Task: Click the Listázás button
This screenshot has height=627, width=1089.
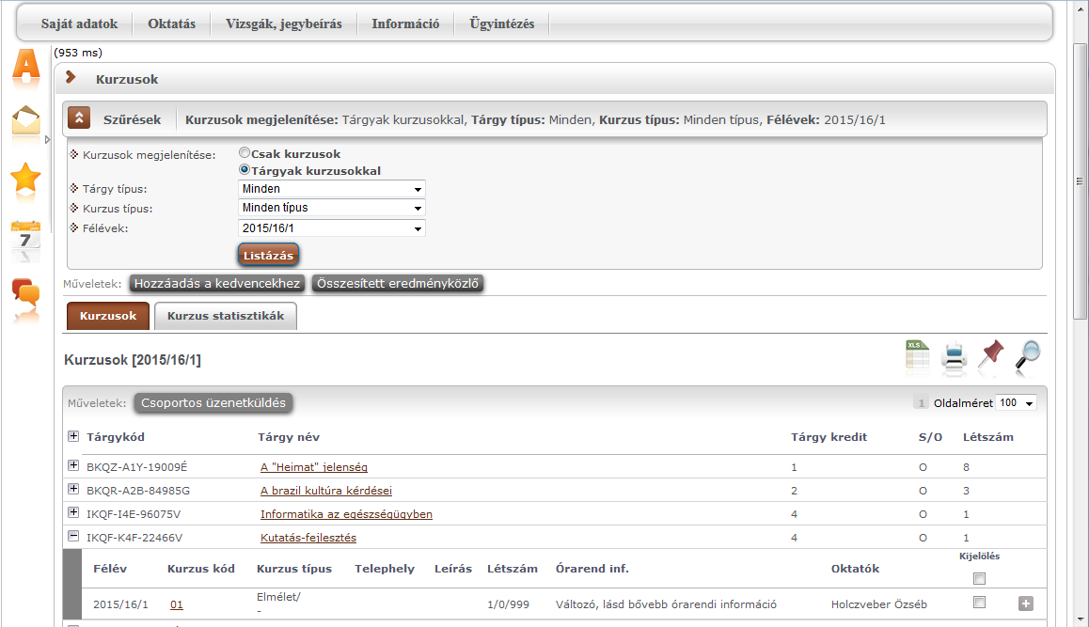Action: (268, 255)
